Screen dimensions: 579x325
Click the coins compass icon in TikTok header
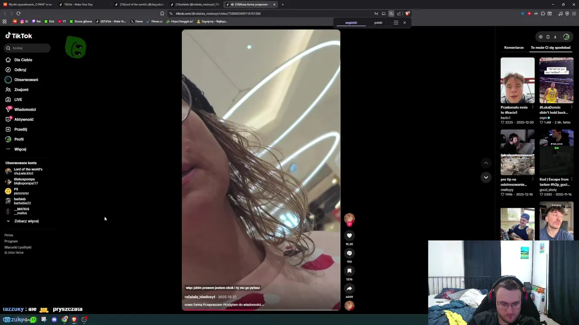point(541,37)
